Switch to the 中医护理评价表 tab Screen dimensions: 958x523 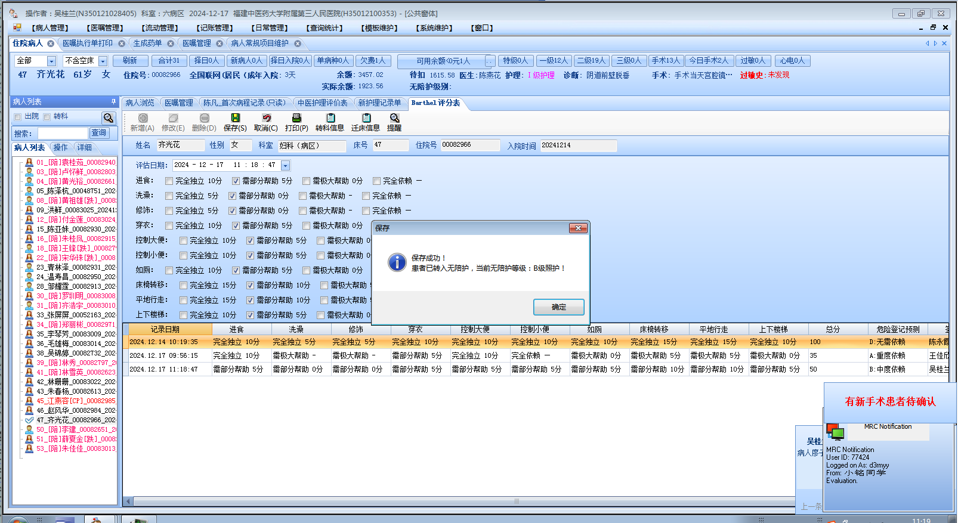point(323,103)
